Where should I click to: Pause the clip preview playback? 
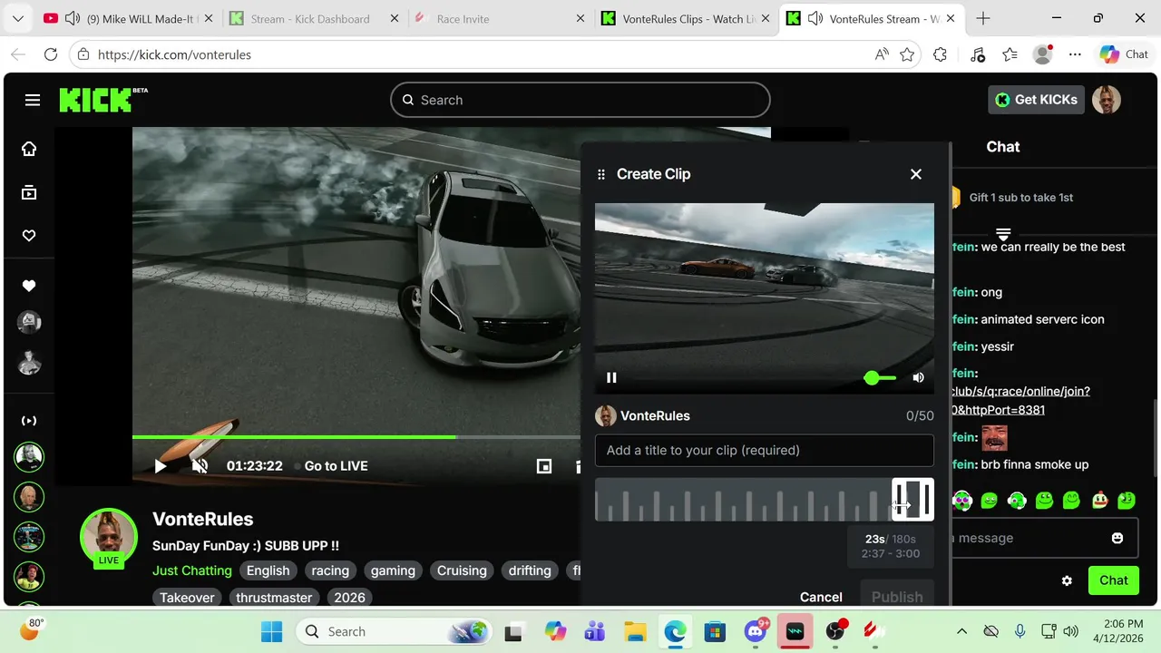point(611,377)
